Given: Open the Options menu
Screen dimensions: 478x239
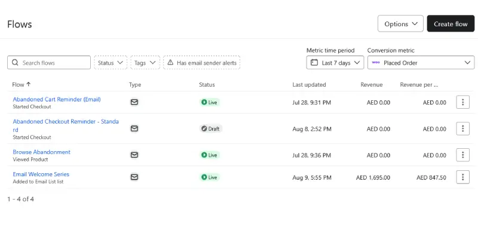Looking at the screenshot, I should click(x=400, y=24).
